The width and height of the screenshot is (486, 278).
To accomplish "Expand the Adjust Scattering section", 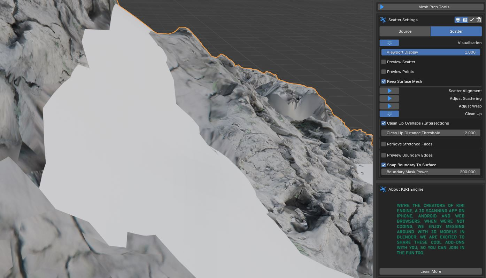I will coord(389,98).
